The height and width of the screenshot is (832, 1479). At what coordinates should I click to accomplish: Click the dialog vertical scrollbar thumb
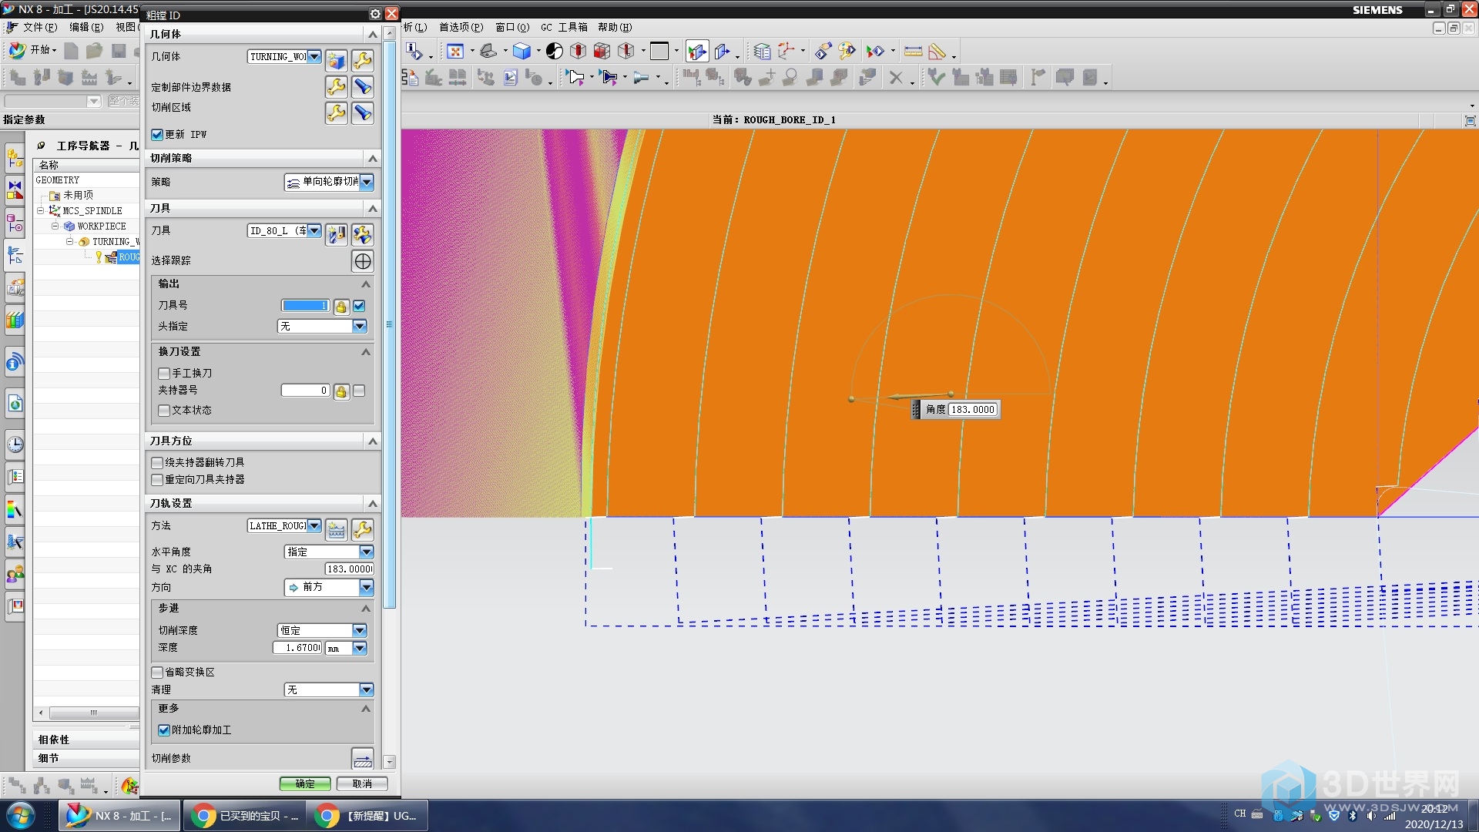(x=390, y=324)
